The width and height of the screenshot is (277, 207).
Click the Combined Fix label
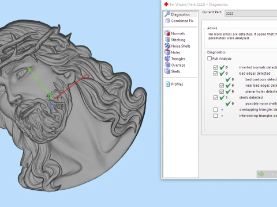[x=182, y=21]
